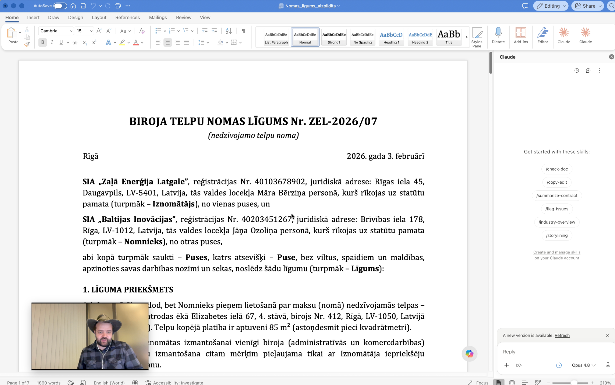Click the Borders icon

click(x=234, y=42)
